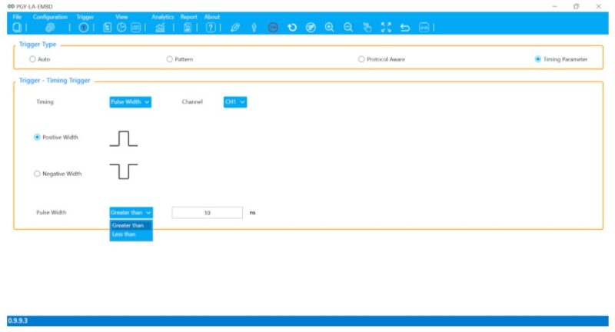Click the Report document icon
The image size is (615, 332).
[188, 28]
